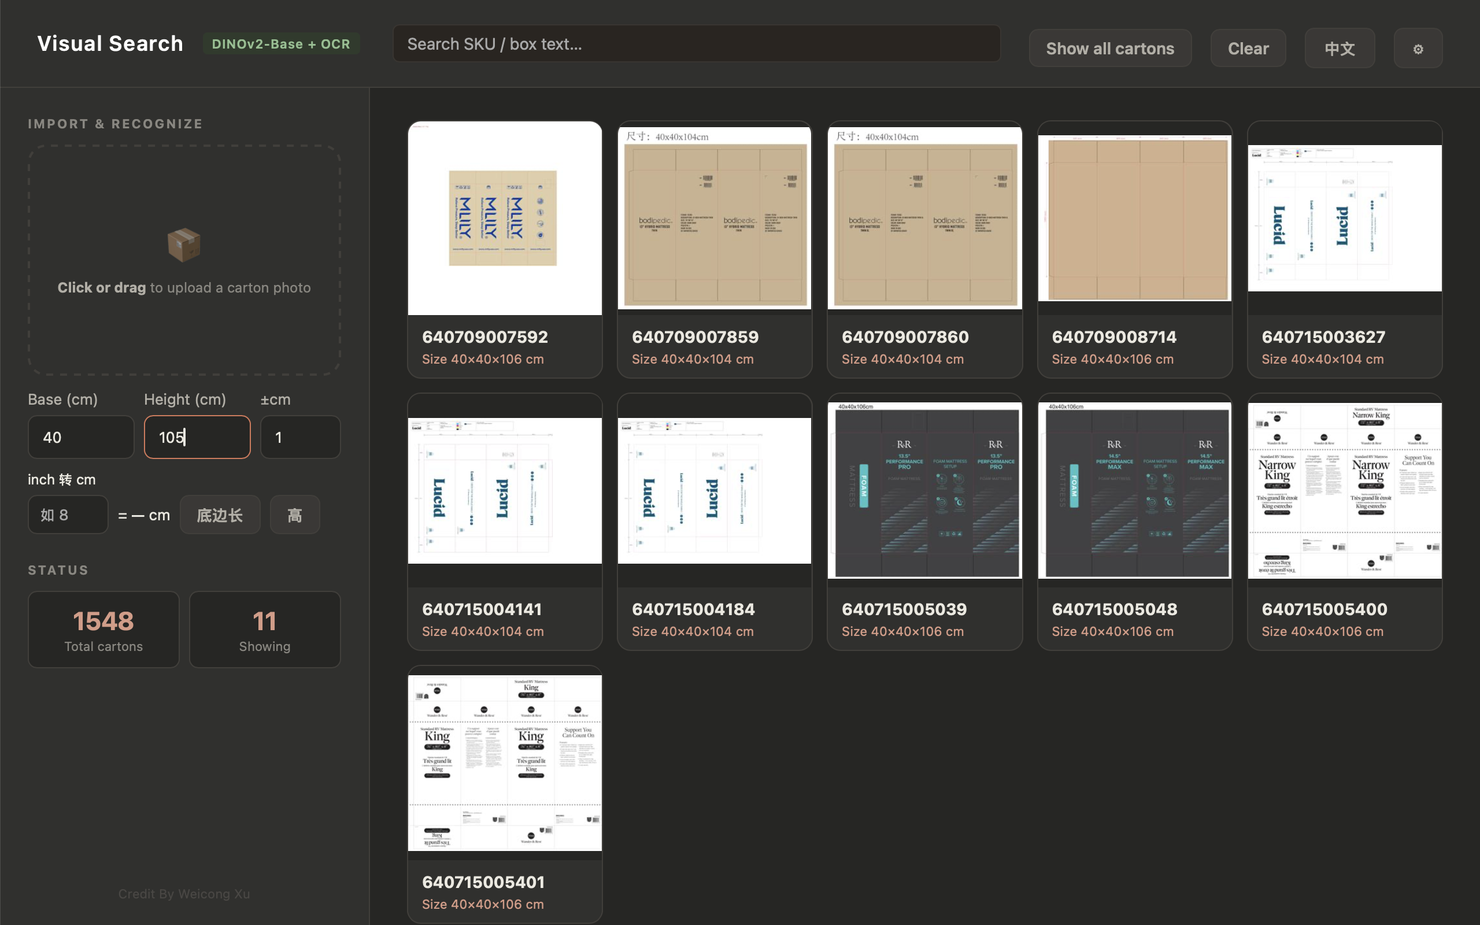Click the ±cm tolerance input
This screenshot has width=1480, height=925.
[x=300, y=437]
